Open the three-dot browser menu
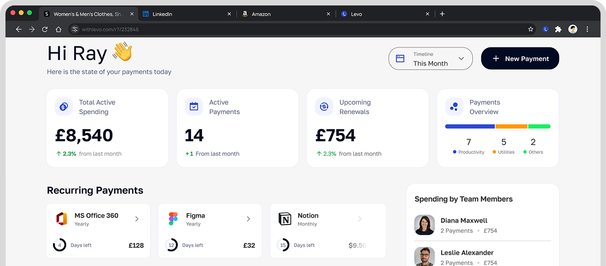The width and height of the screenshot is (606, 266). [x=587, y=29]
